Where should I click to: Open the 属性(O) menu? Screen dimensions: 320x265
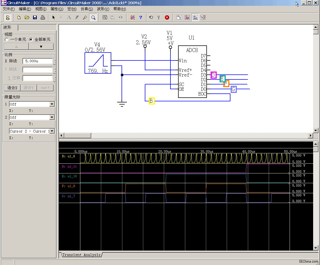coord(57,9)
